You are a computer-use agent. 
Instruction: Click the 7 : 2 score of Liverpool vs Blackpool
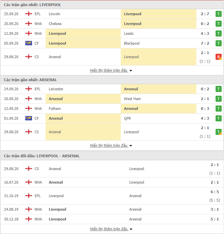coord(205,43)
